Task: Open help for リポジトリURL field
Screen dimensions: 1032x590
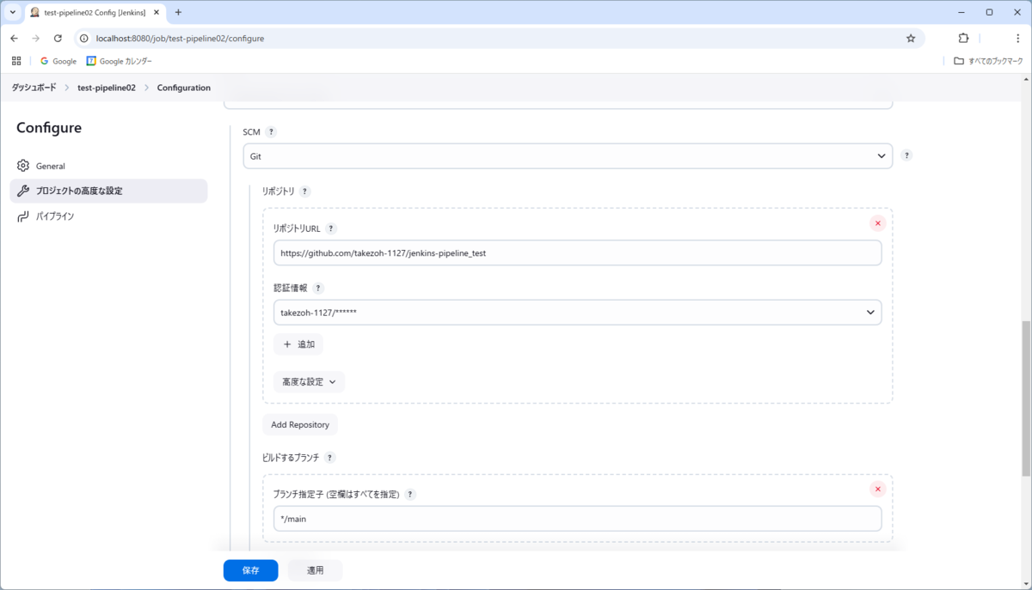Action: tap(331, 228)
